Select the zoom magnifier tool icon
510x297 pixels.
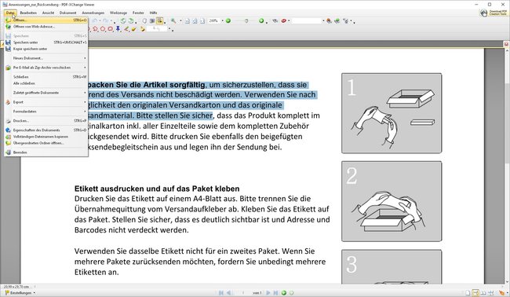[x=173, y=21]
